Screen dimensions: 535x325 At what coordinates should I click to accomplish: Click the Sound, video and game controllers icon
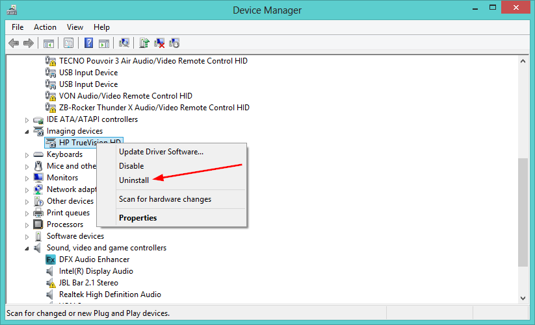(37, 248)
